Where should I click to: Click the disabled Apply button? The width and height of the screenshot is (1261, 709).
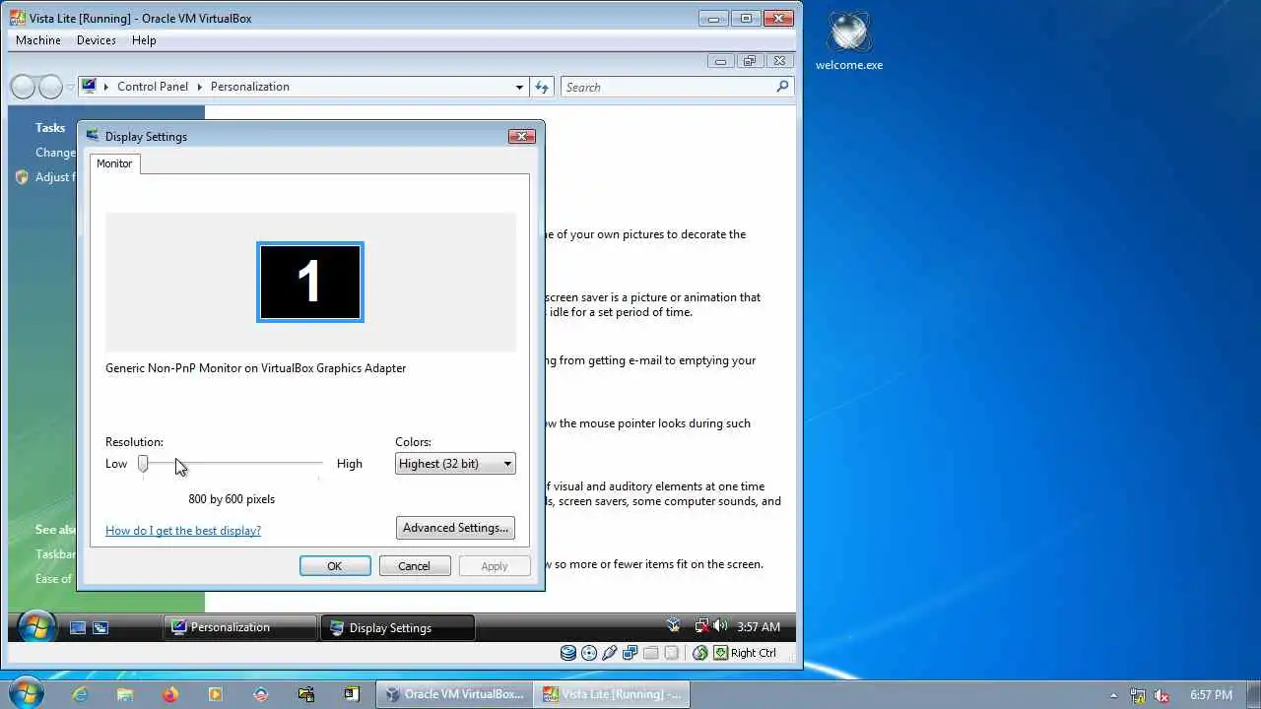pos(495,566)
